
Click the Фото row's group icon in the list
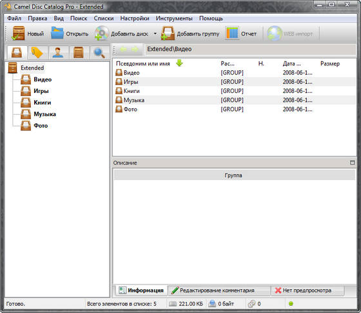pos(119,109)
